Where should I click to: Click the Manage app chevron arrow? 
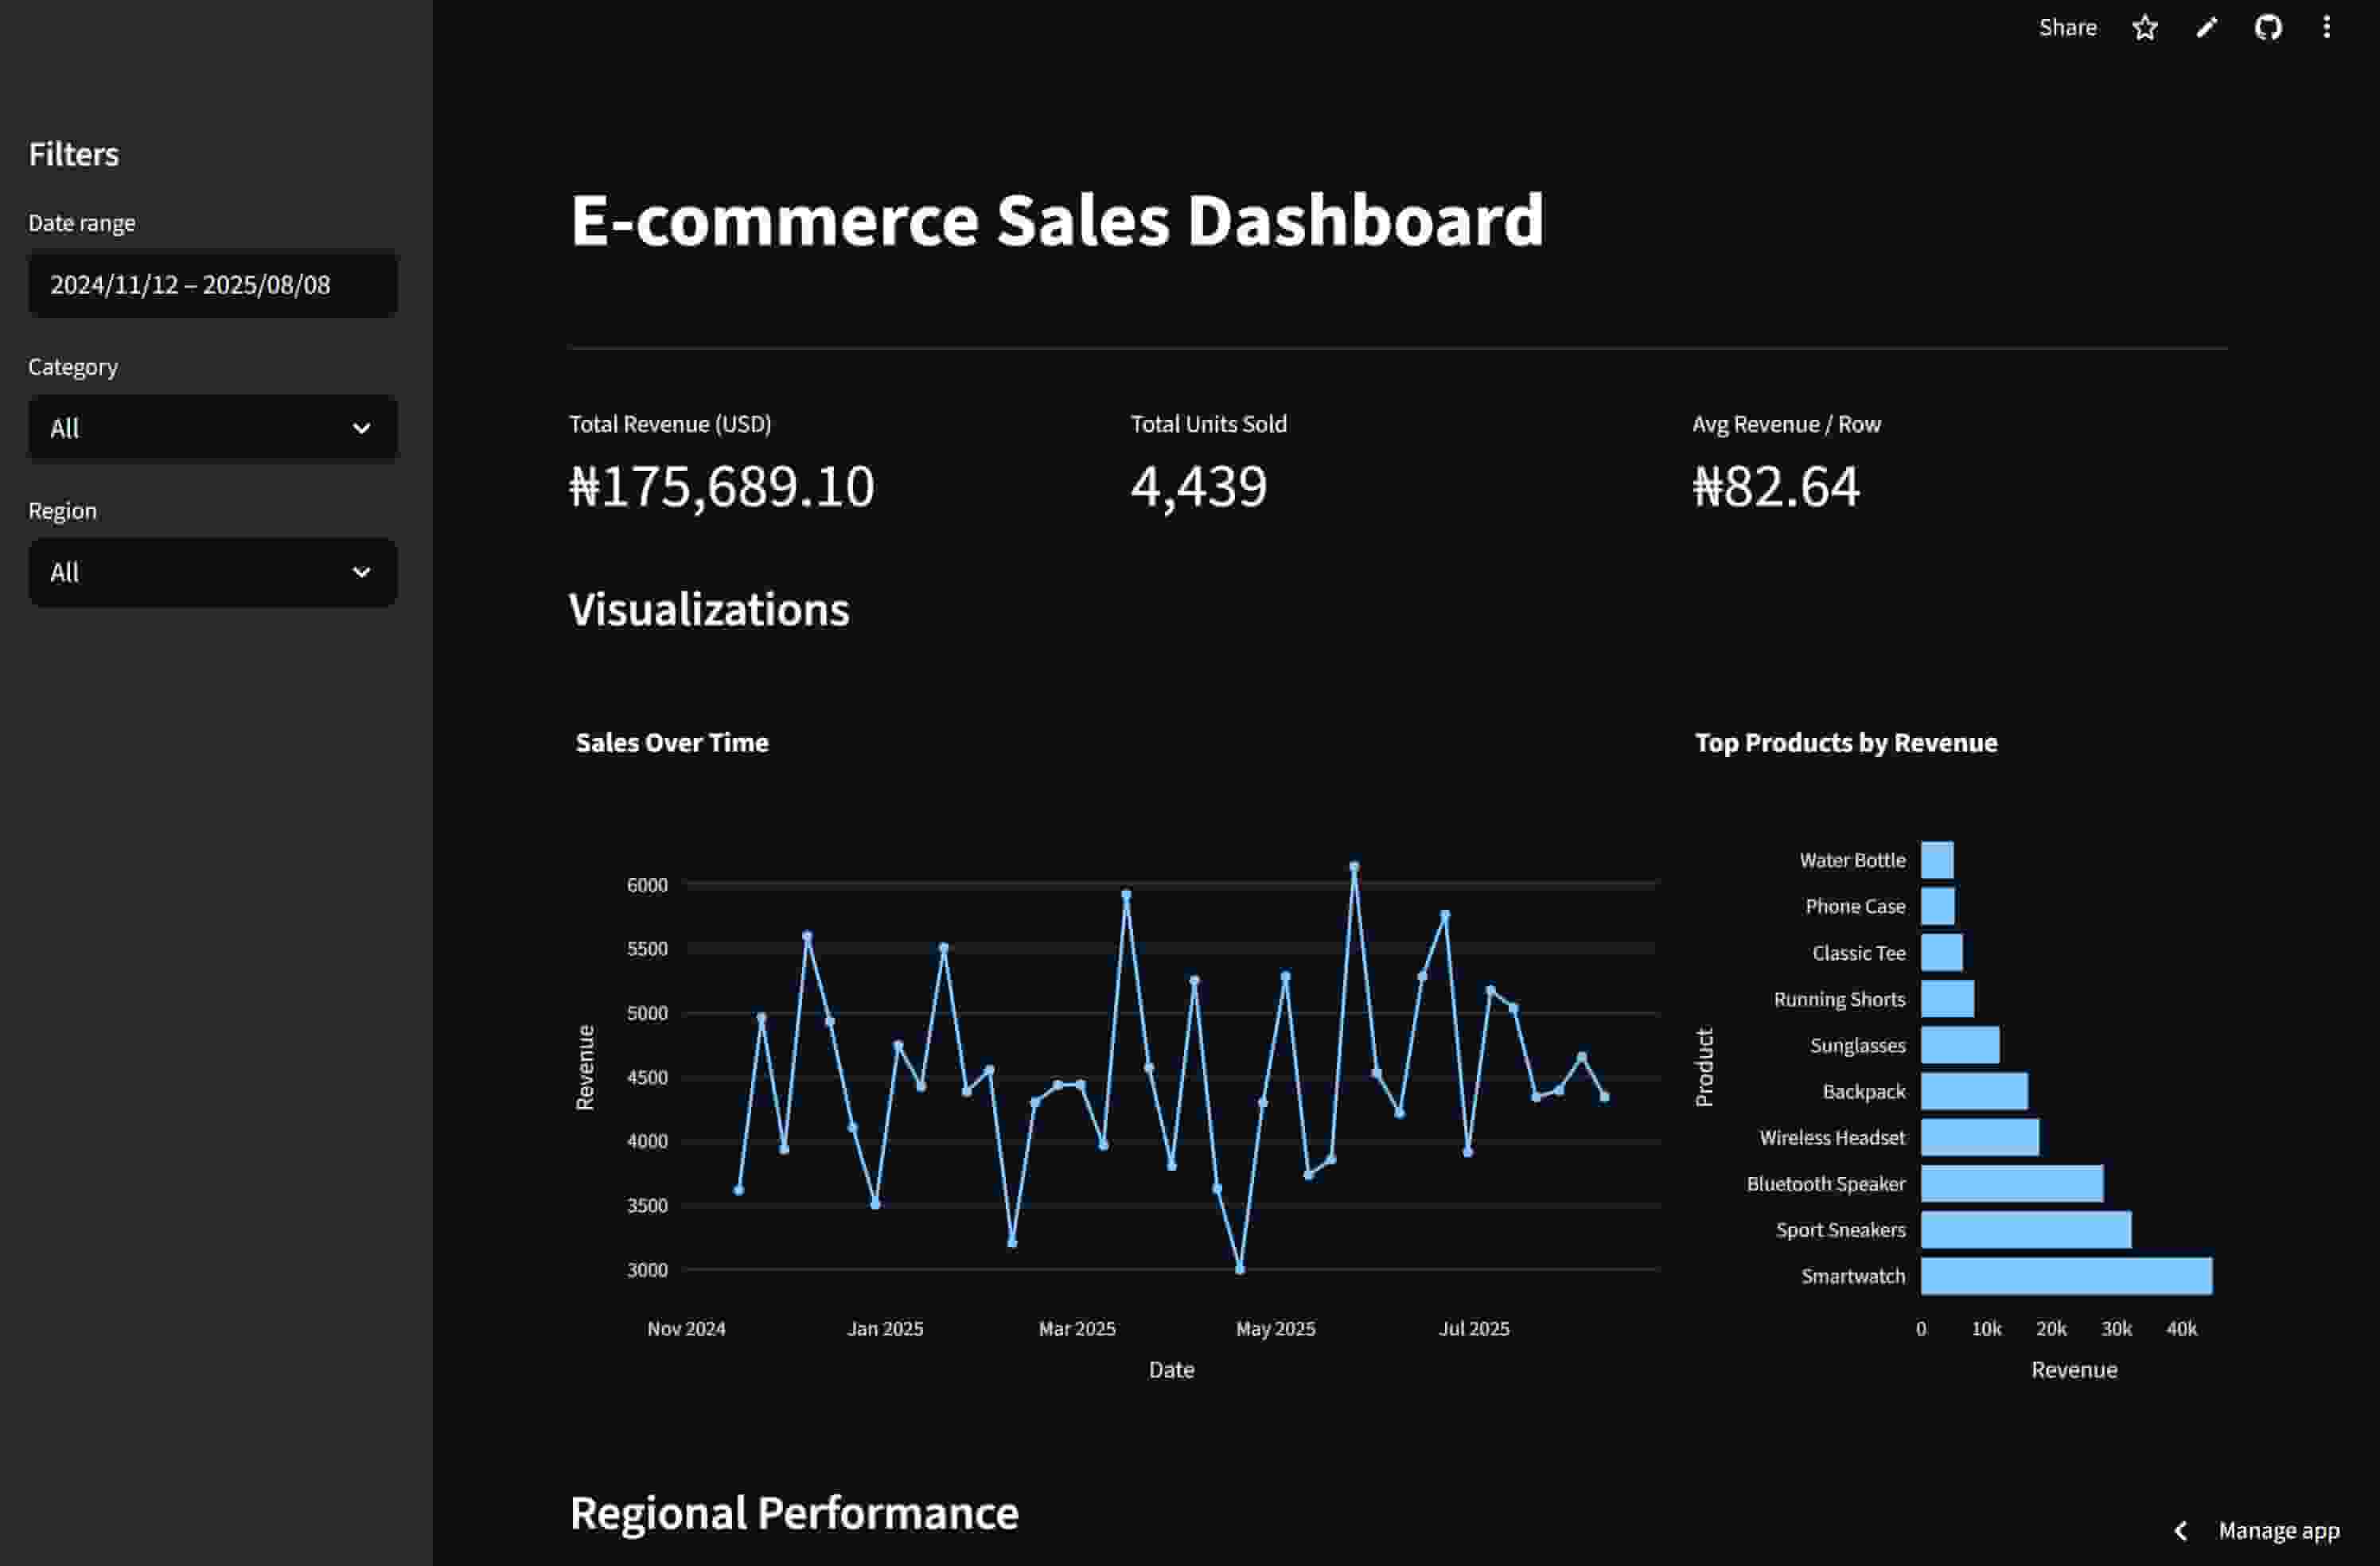tap(2182, 1530)
